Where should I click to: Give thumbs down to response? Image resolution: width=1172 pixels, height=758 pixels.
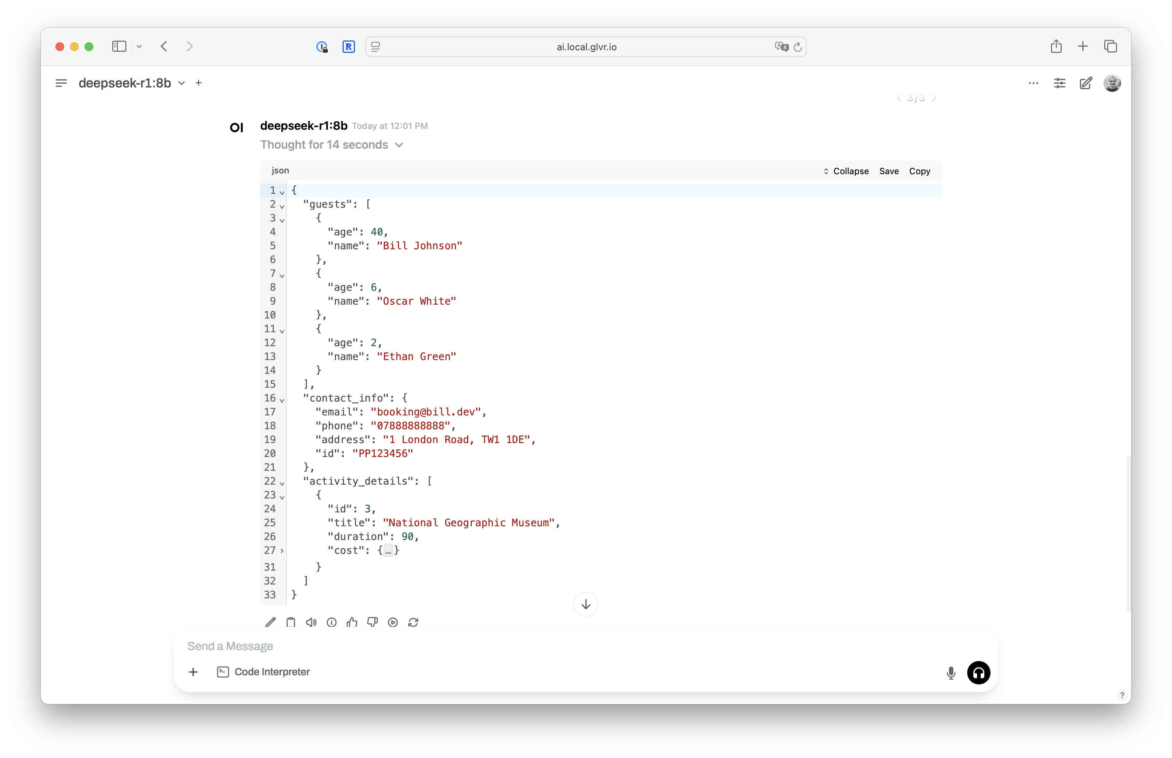coord(372,622)
